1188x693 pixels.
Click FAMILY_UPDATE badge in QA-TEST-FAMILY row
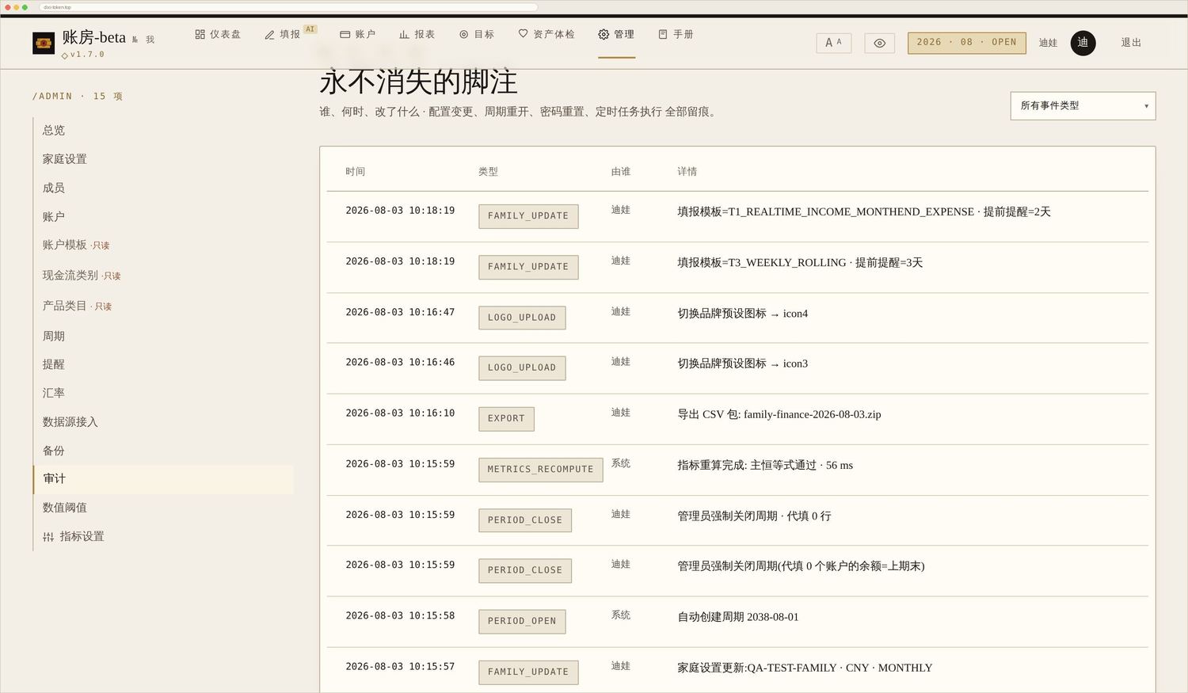pos(528,672)
